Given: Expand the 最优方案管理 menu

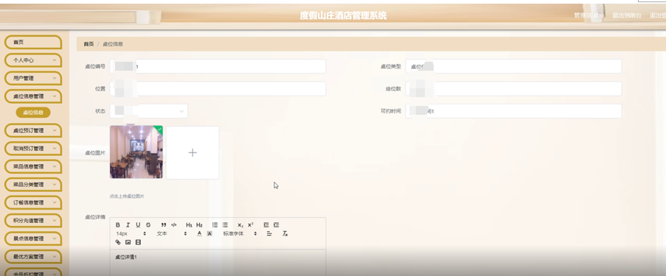Looking at the screenshot, I should [33, 257].
